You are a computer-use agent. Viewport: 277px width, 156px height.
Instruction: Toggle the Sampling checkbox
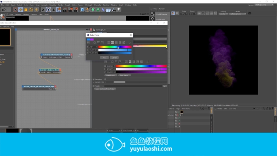(105, 79)
